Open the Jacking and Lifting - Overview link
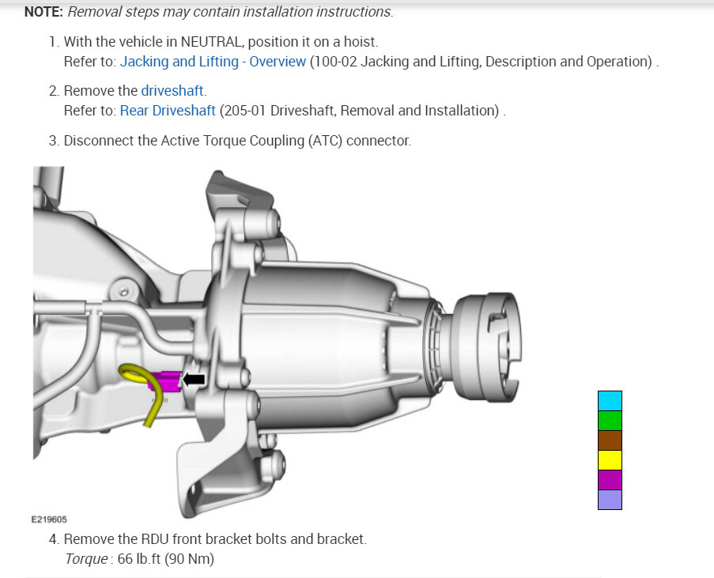The height and width of the screenshot is (578, 714). click(x=213, y=62)
